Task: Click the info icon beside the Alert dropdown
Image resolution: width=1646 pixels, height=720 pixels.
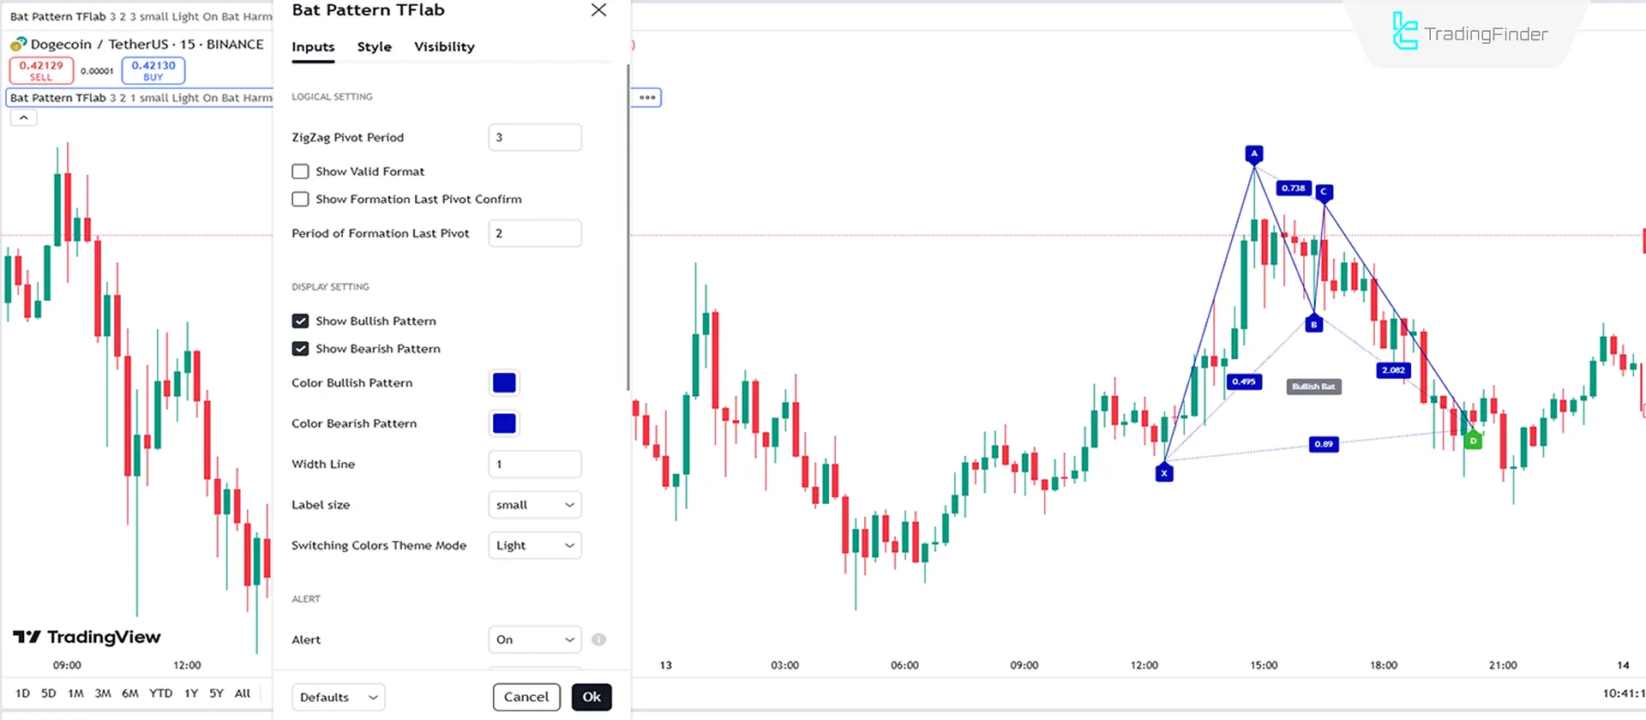Action: (x=598, y=639)
